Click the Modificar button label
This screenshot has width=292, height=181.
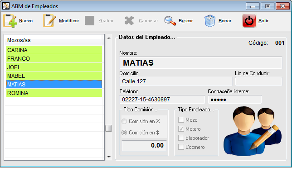69,21
